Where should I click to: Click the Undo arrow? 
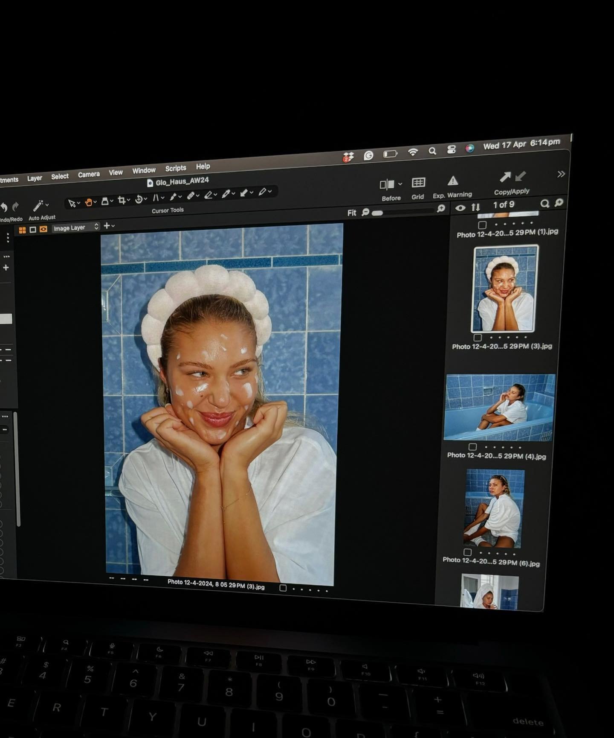coord(4,207)
